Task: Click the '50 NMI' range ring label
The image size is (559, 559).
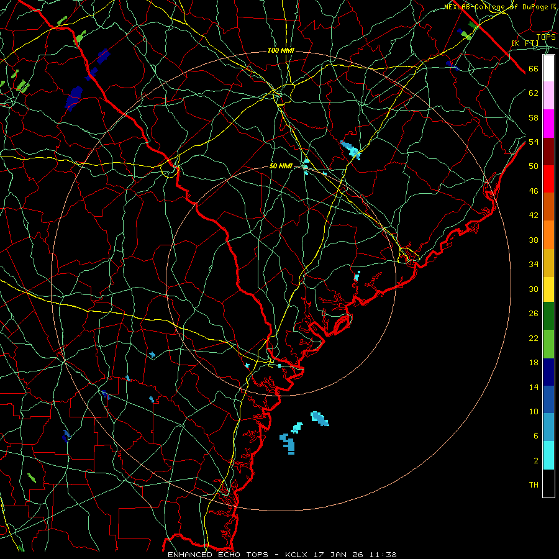Action: 281,166
